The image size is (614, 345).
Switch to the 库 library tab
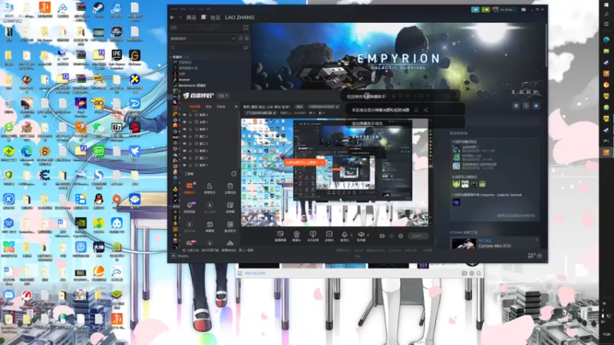203,18
